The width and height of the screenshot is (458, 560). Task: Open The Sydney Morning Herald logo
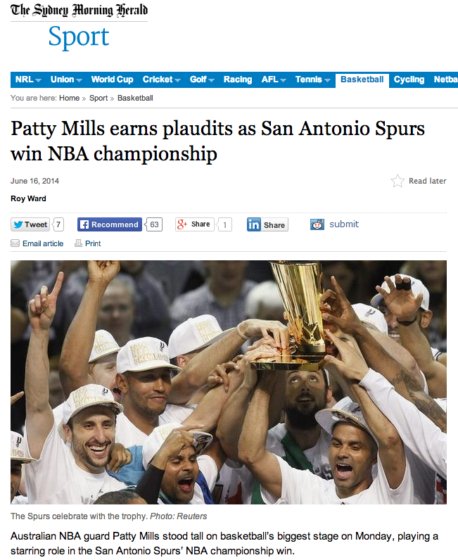(79, 10)
